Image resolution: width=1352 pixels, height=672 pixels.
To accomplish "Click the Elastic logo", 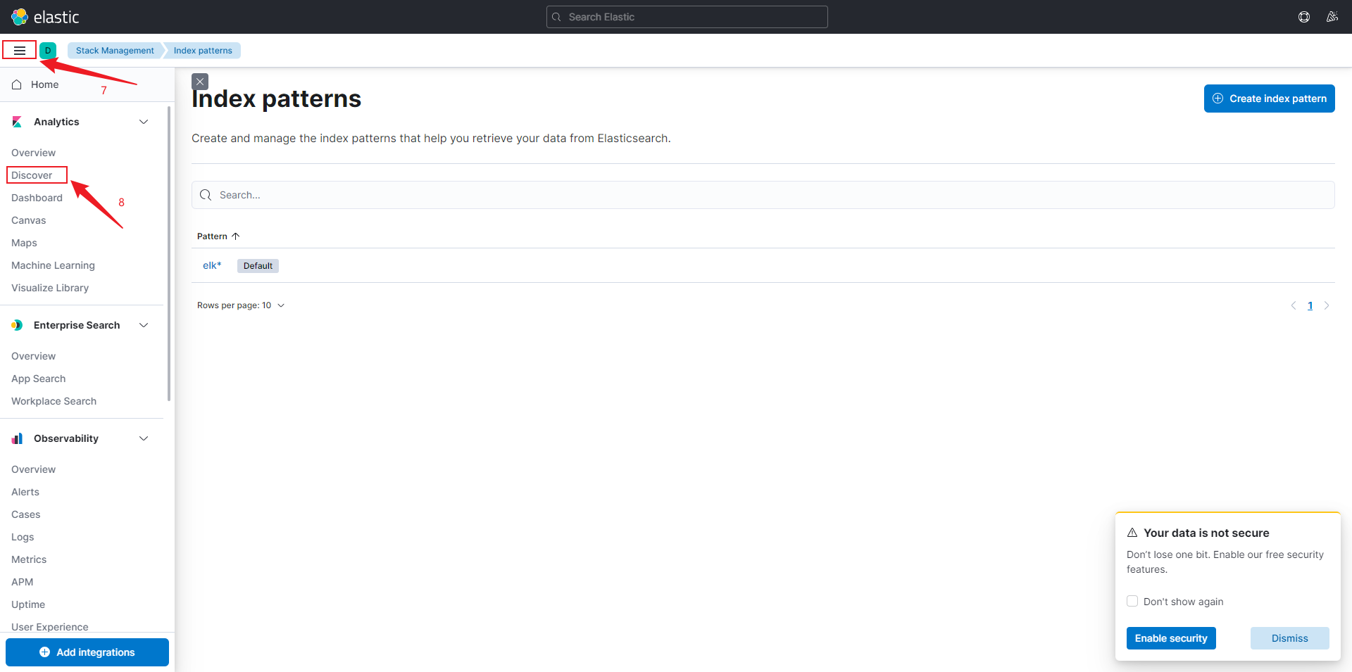I will pos(45,17).
